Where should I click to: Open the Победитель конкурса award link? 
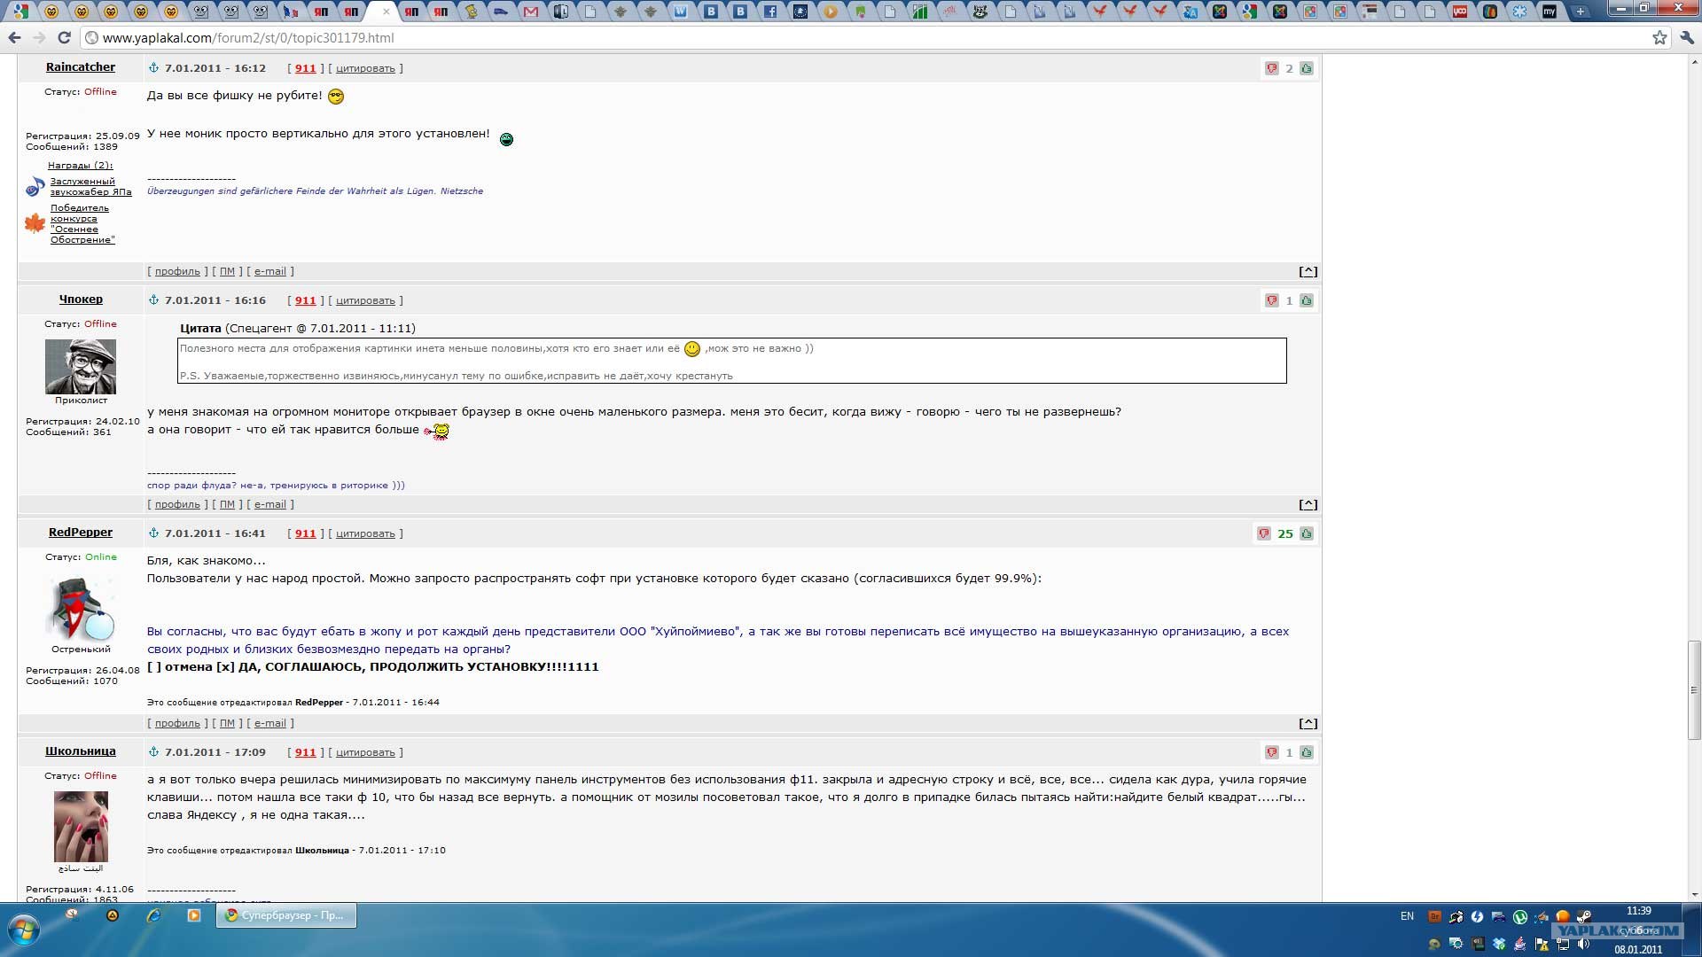(x=82, y=224)
